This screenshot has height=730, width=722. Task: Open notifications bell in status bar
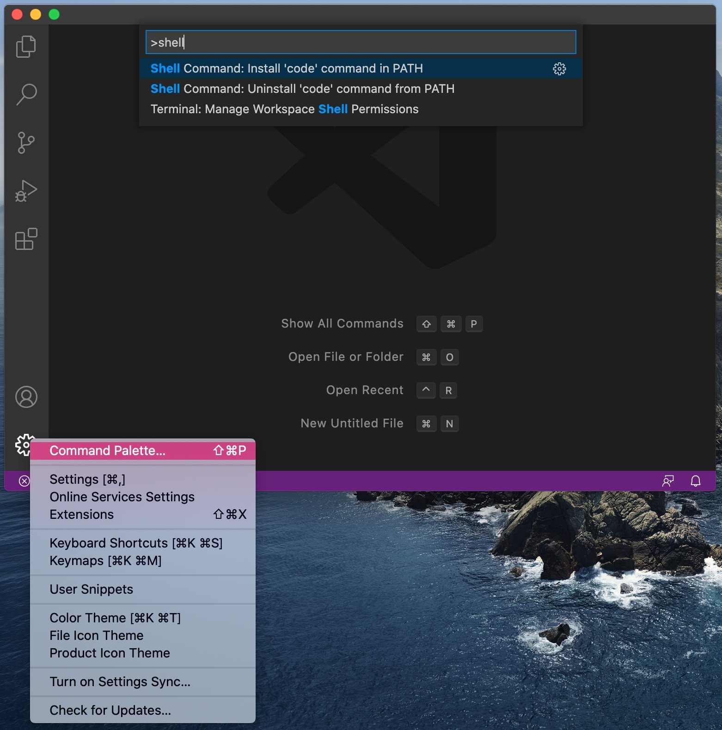[x=696, y=481]
